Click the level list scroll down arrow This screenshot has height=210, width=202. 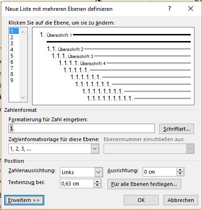(x=23, y=98)
